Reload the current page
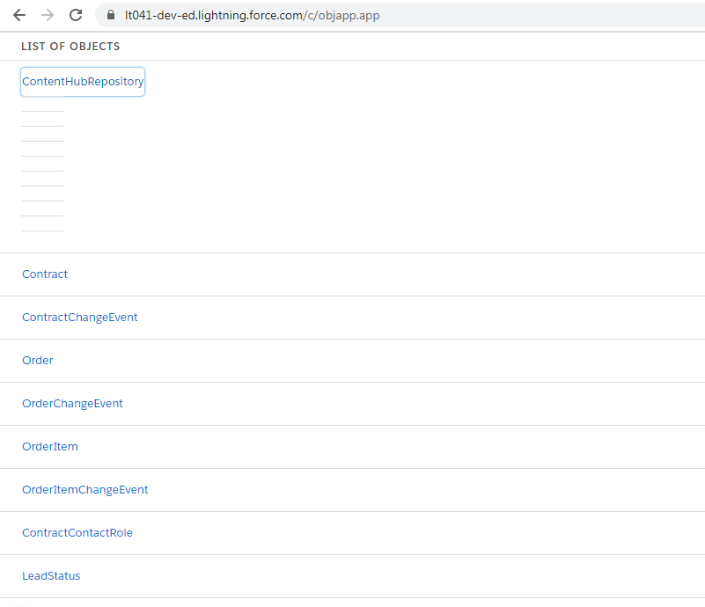 pyautogui.click(x=75, y=14)
